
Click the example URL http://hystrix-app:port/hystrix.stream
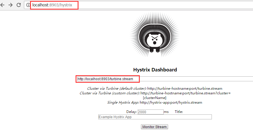pyautogui.click(x=171, y=103)
